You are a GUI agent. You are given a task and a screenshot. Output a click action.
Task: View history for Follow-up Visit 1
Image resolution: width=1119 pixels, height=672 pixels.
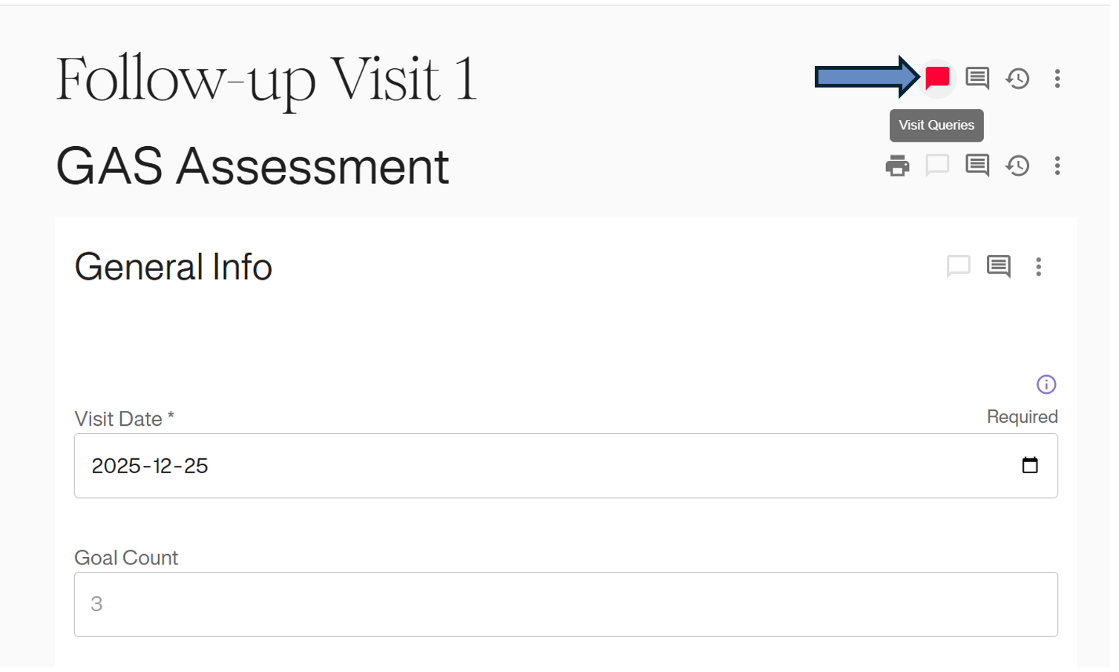click(x=1017, y=78)
